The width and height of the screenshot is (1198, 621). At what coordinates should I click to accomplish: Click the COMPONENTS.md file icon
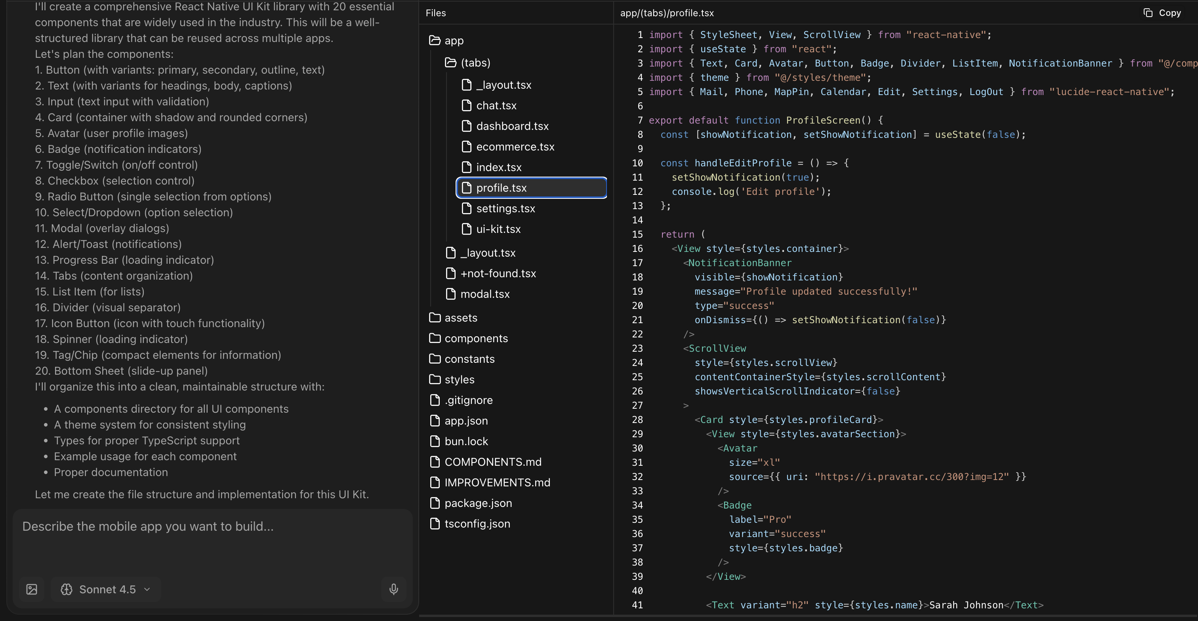click(x=435, y=461)
